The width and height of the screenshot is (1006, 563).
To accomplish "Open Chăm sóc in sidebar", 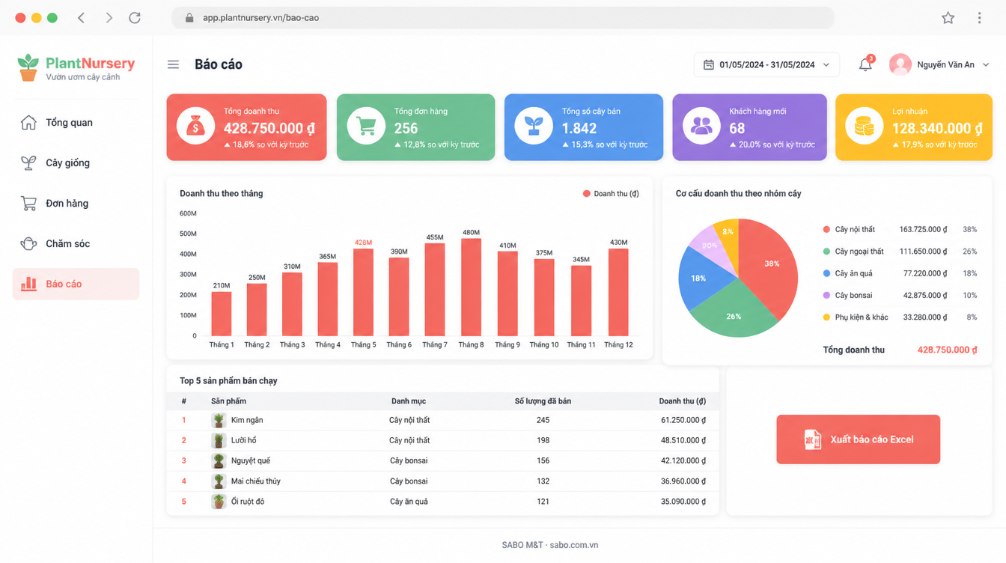I will click(x=76, y=243).
